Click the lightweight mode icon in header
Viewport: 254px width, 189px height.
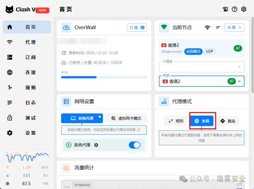[x=225, y=9]
